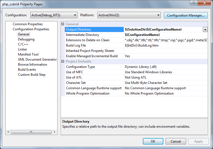Image resolution: width=213 pixels, height=149 pixels.
Task: Click the tree's horizontal scrollbar right arrow
Action: pos(55,132)
